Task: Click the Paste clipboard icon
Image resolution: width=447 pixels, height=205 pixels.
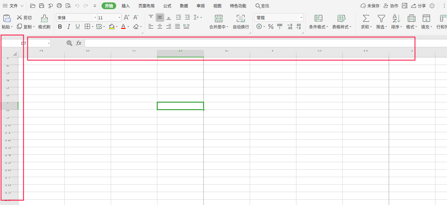Action: [x=7, y=18]
